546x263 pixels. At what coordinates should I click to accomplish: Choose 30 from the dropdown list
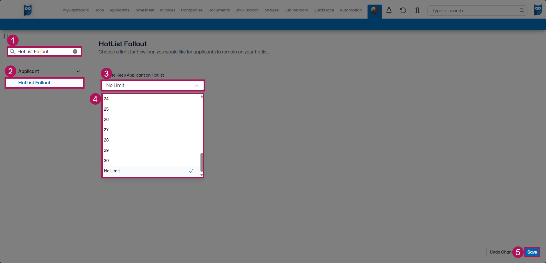tap(152, 161)
